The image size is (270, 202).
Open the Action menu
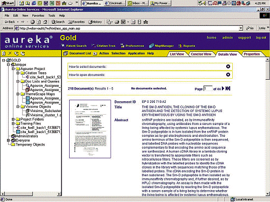click(x=104, y=53)
